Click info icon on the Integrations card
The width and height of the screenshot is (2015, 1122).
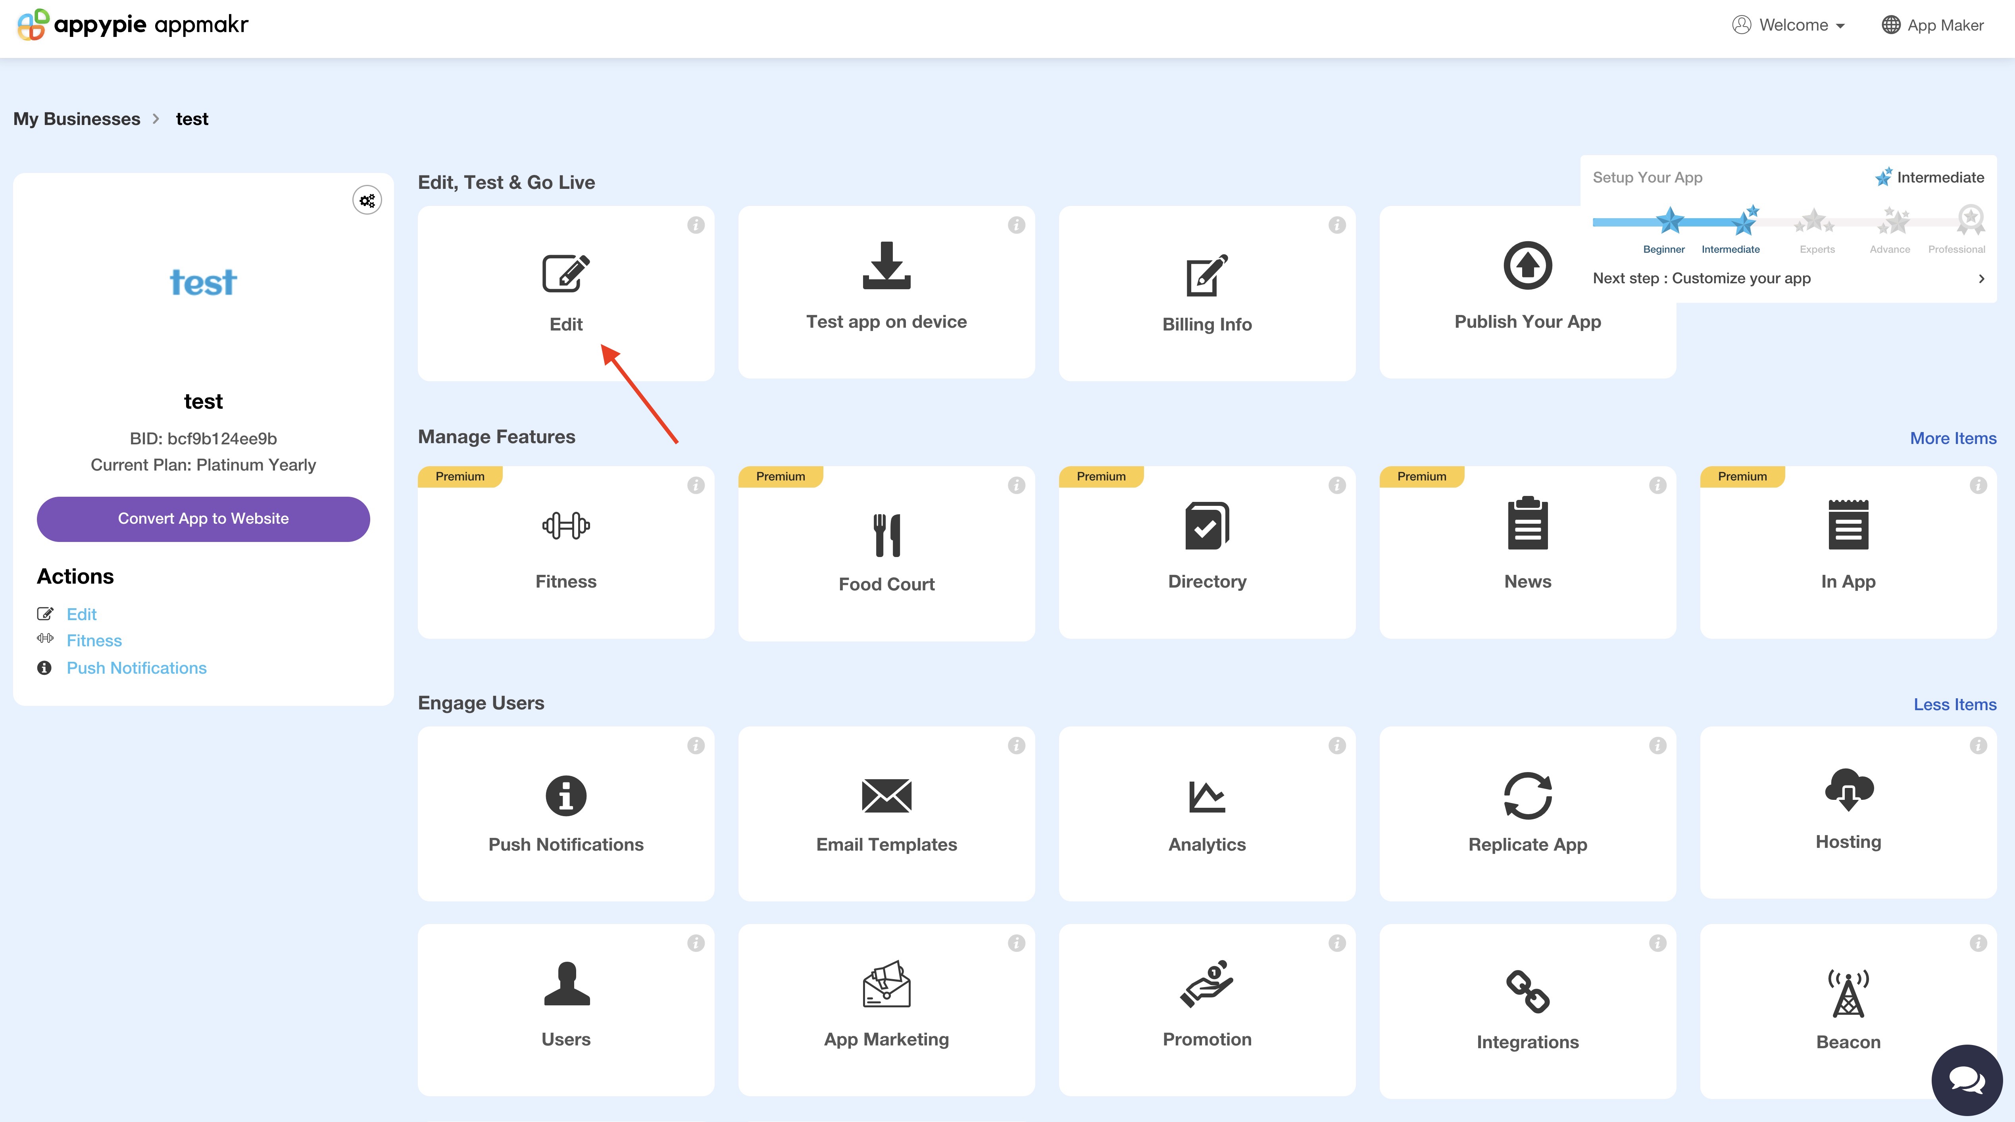pos(1657,944)
